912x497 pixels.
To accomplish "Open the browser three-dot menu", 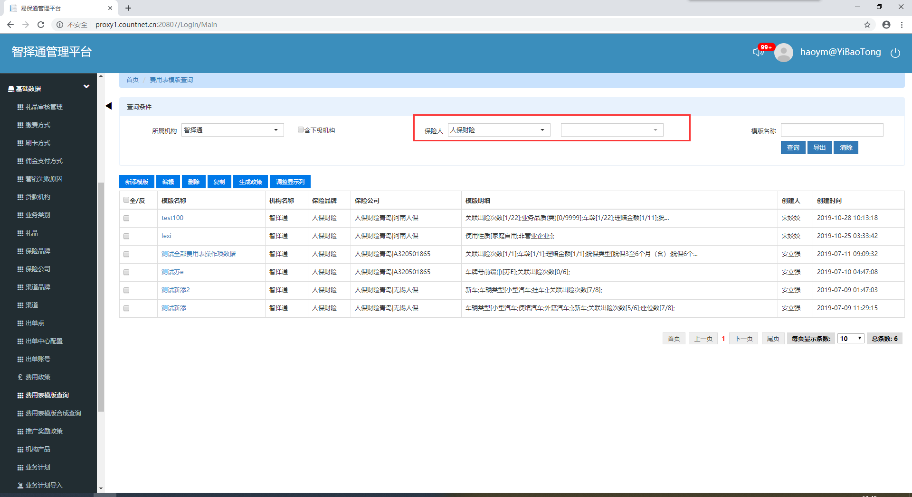I will 902,25.
